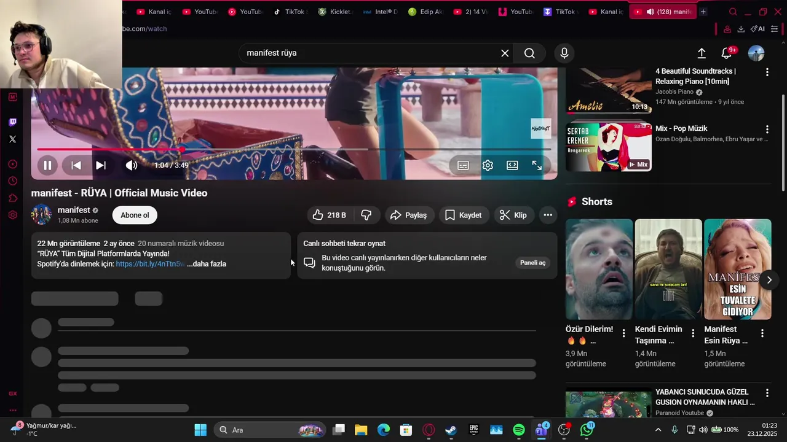Share the video via Paylaş
This screenshot has width=787, height=442.
pos(408,215)
